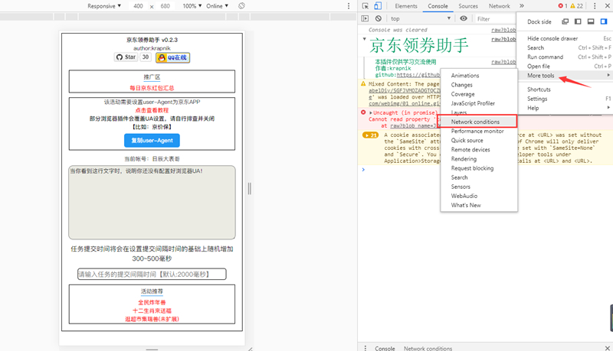Switch to the Console tab
The height and width of the screenshot is (351, 613).
pyautogui.click(x=438, y=6)
